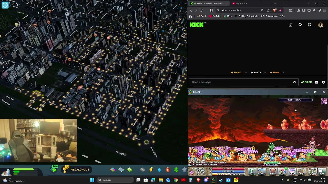Open the city info panel icon at top-left
Image resolution: width=328 pixels, height=184 pixels.
[x=5, y=5]
